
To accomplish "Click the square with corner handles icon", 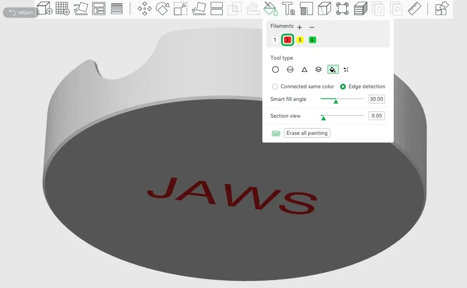I will tap(342, 8).
